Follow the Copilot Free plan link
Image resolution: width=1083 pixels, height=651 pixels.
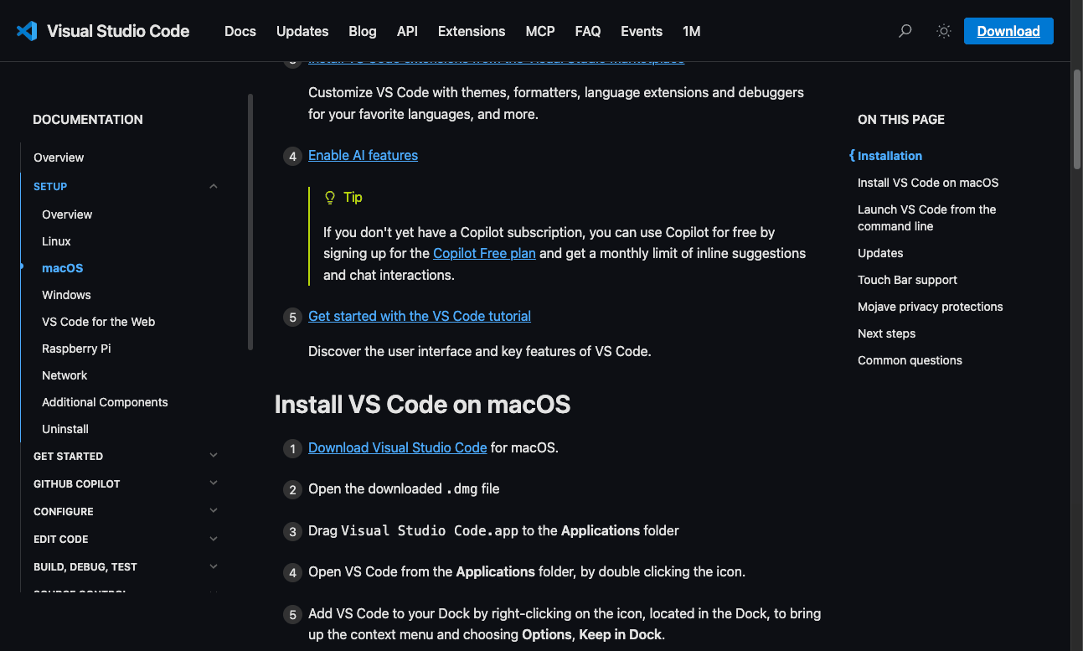484,253
